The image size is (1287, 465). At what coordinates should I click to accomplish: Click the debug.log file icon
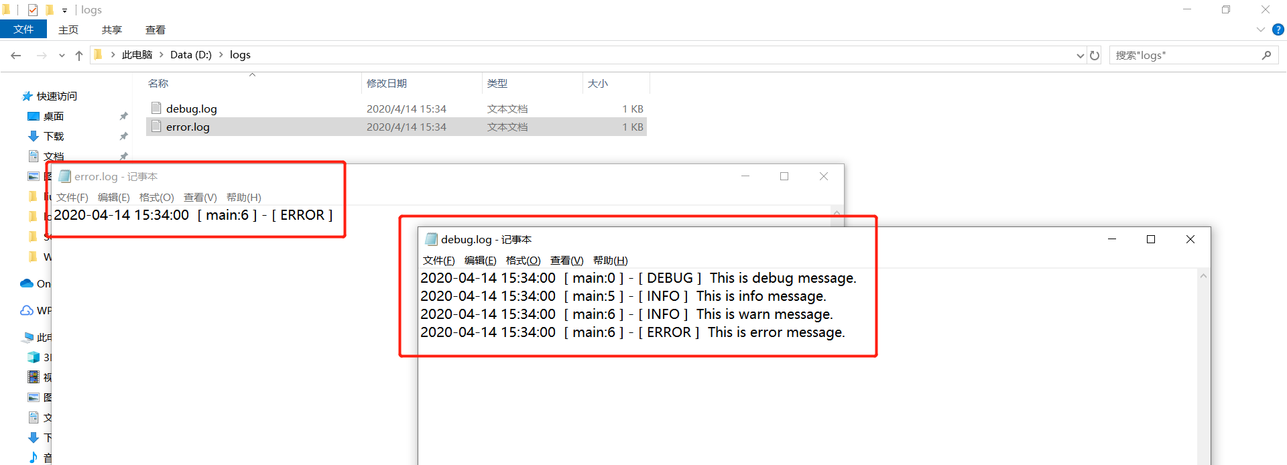[156, 109]
